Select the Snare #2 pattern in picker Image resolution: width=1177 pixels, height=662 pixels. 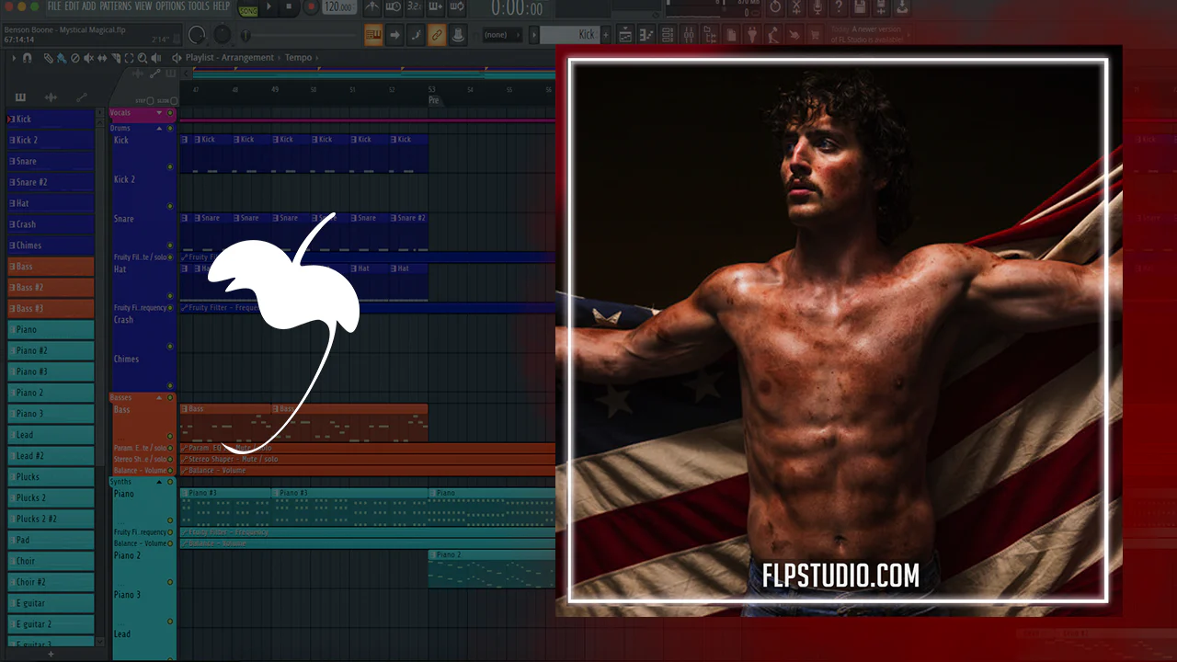51,182
